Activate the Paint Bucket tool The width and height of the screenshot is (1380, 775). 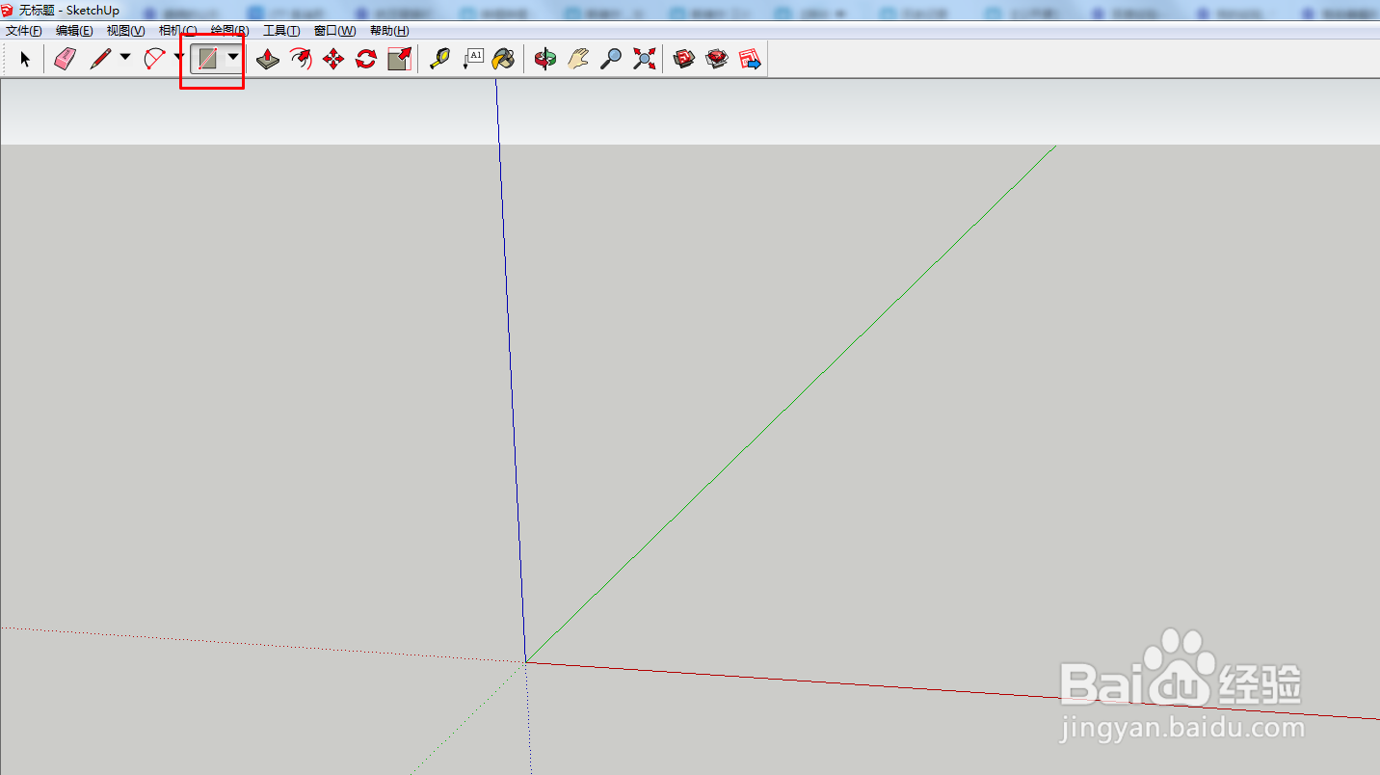tap(504, 60)
